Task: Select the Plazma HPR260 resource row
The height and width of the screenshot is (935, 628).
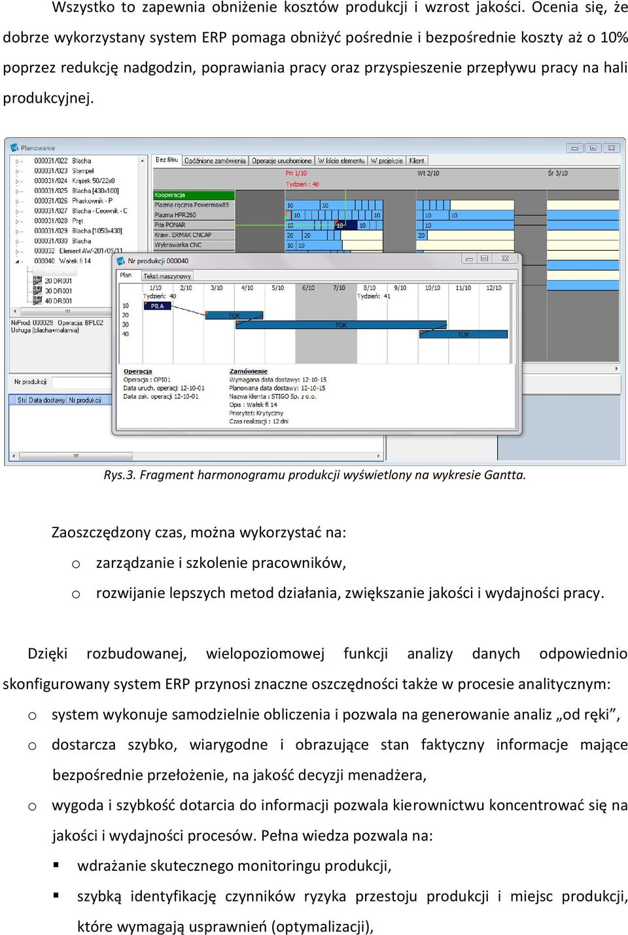Action: point(193,215)
